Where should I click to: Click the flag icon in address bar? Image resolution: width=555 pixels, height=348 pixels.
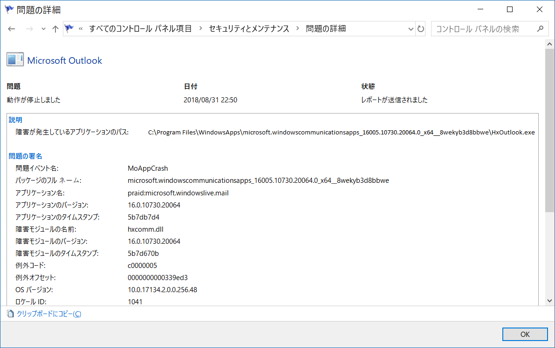coord(69,28)
